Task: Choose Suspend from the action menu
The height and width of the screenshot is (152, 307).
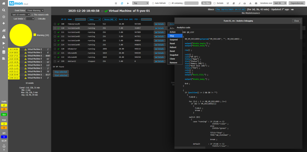Action: point(174,39)
